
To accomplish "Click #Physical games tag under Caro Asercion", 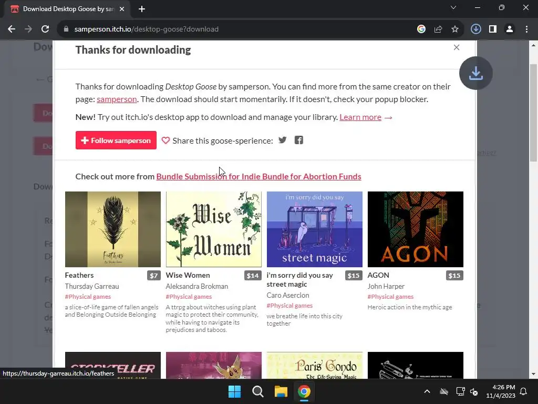I will click(x=289, y=306).
